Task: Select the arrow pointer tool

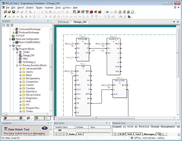Action: pyautogui.click(x=46, y=16)
